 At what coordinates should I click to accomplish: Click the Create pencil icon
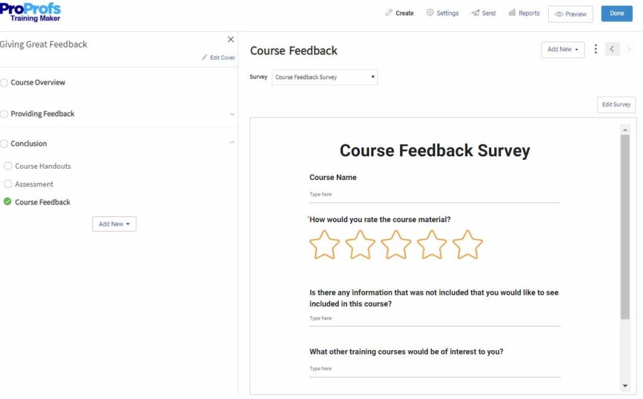(389, 13)
